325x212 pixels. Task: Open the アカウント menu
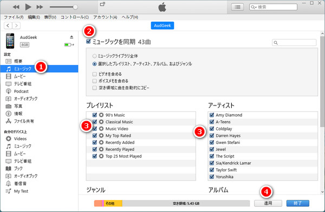(x=105, y=17)
